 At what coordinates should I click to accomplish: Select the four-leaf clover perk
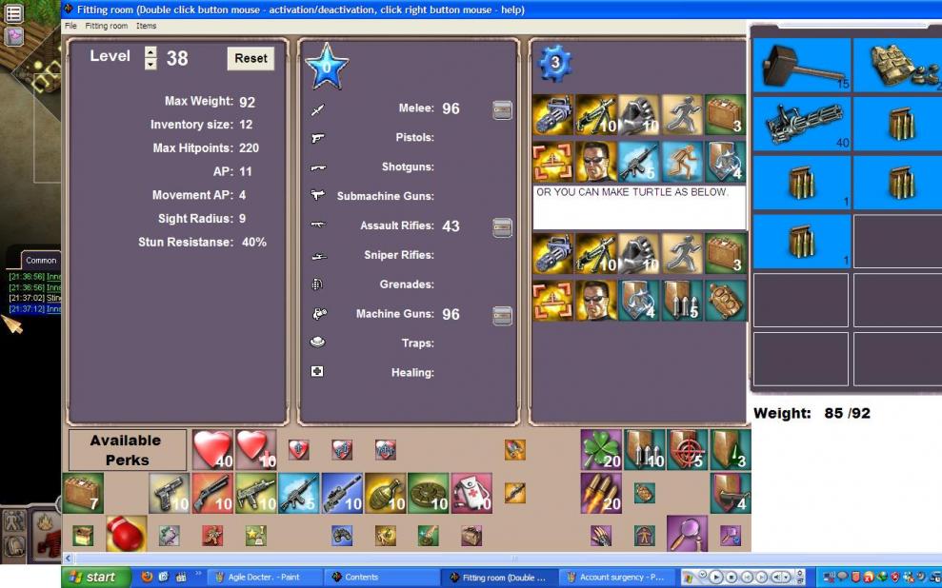(601, 449)
